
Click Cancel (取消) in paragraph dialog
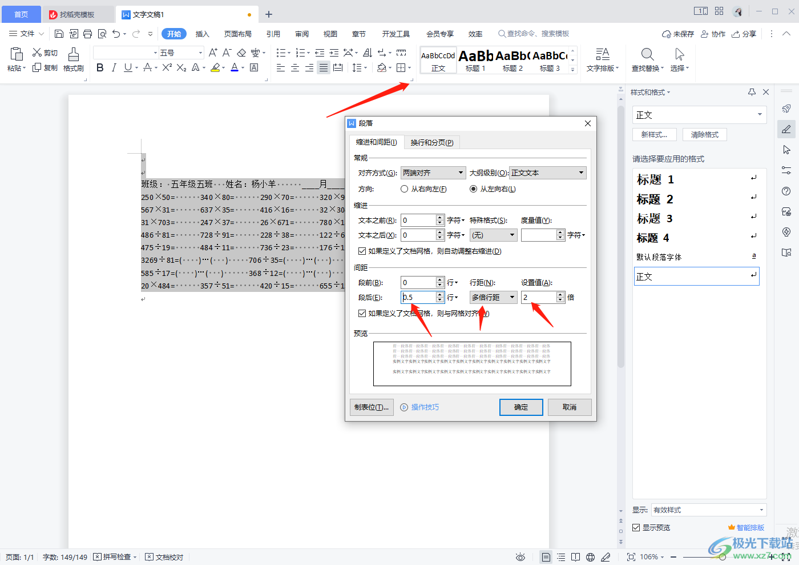point(570,407)
